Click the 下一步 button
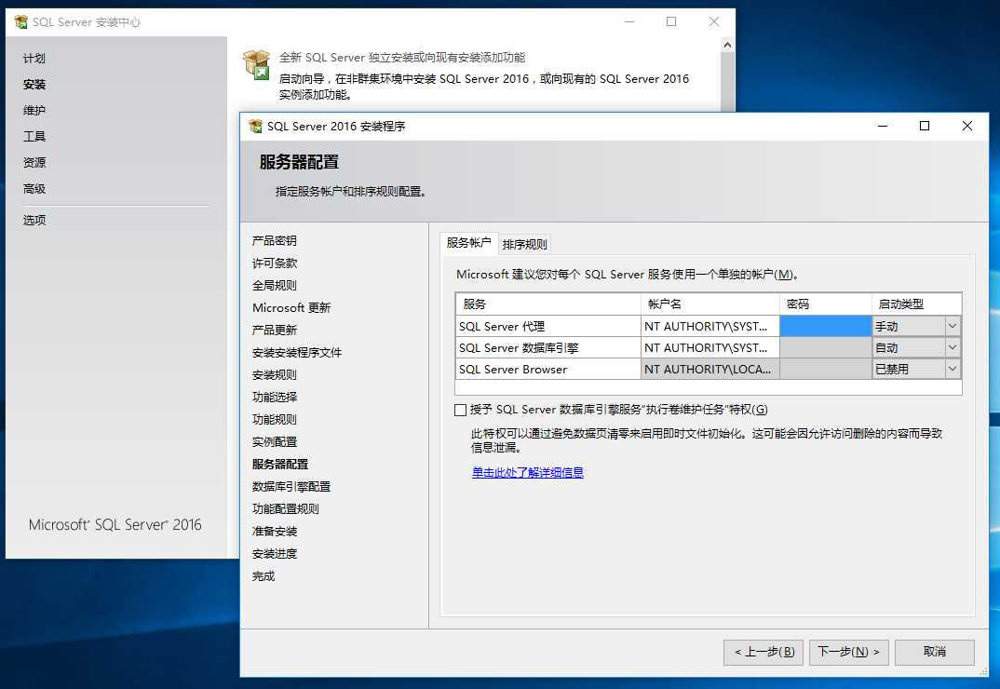The height and width of the screenshot is (689, 1000). click(x=847, y=652)
